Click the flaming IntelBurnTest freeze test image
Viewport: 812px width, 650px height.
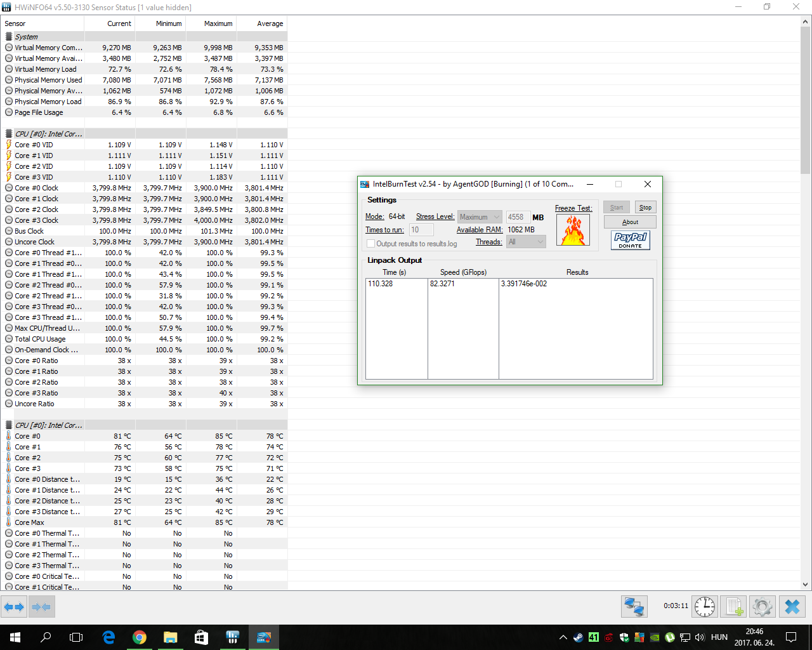tap(573, 230)
